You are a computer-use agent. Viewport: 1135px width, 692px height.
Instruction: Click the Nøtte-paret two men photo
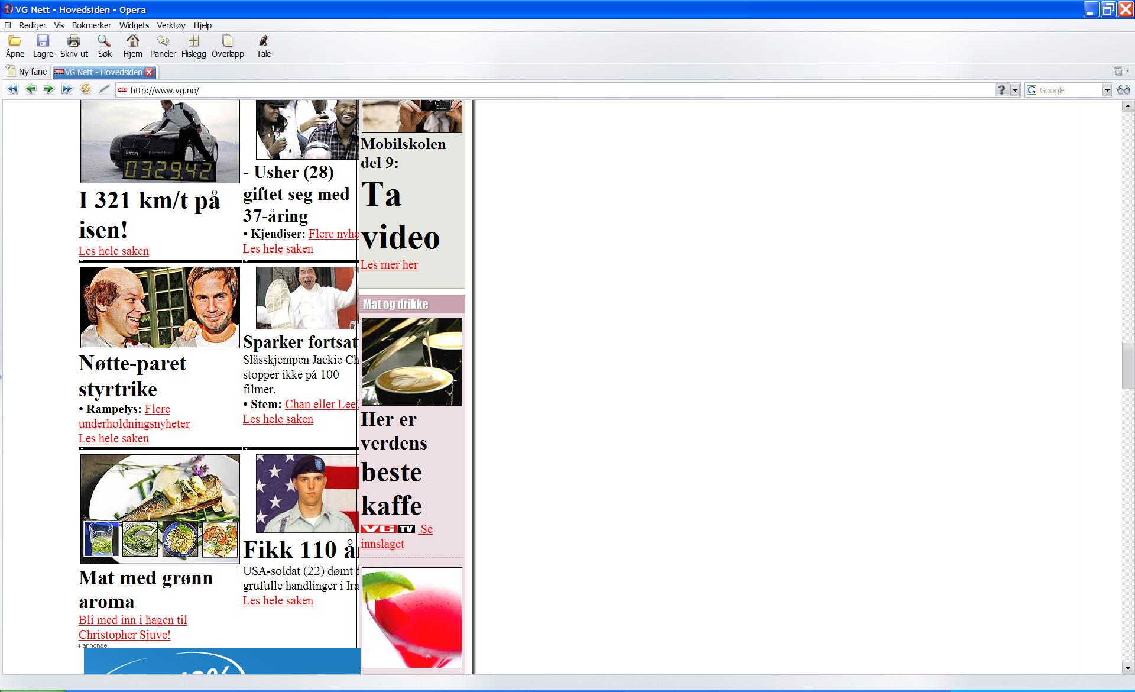coord(160,307)
